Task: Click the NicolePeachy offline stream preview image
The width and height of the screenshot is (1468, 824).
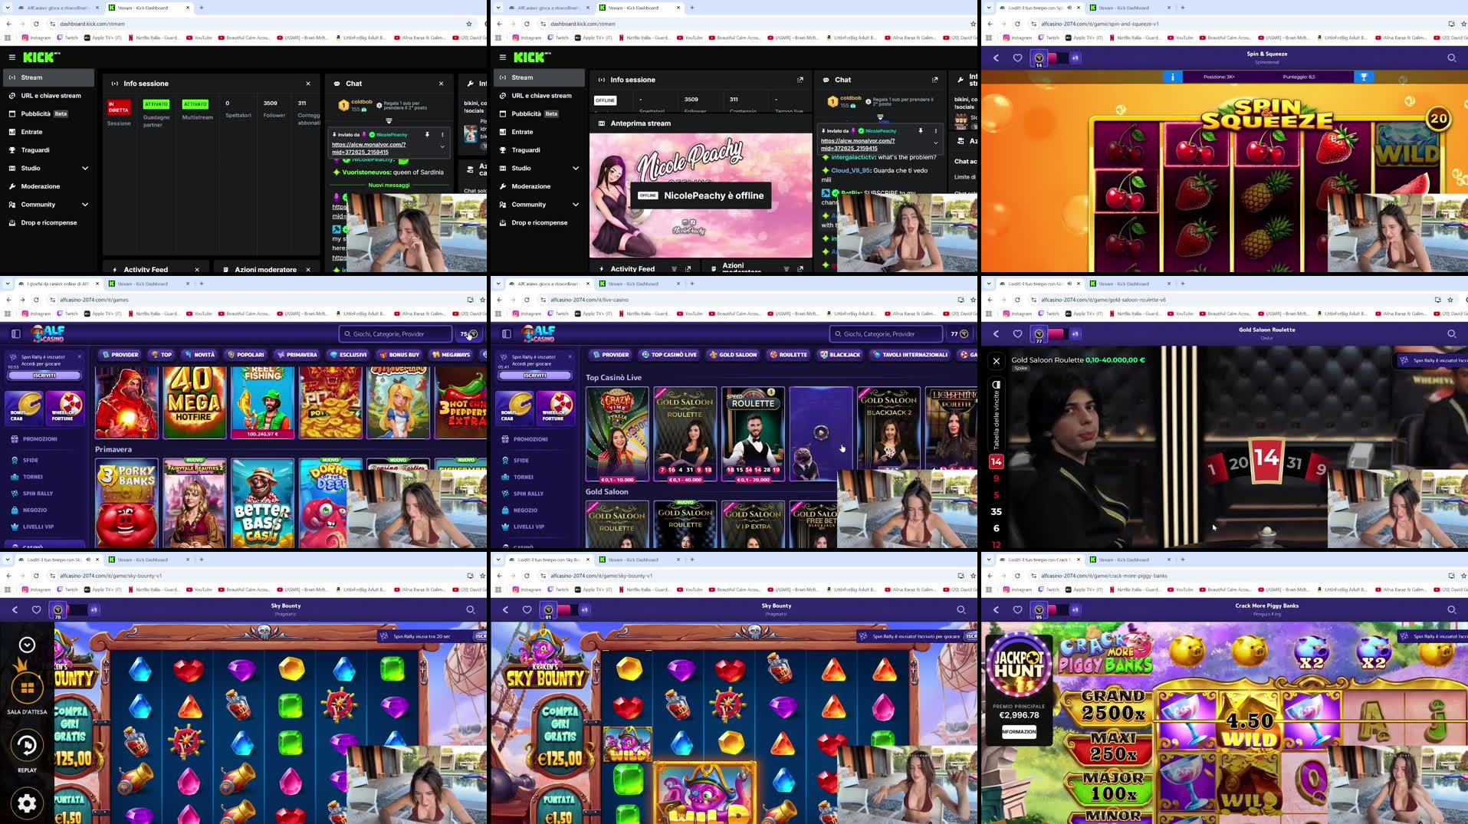Action: (701, 195)
